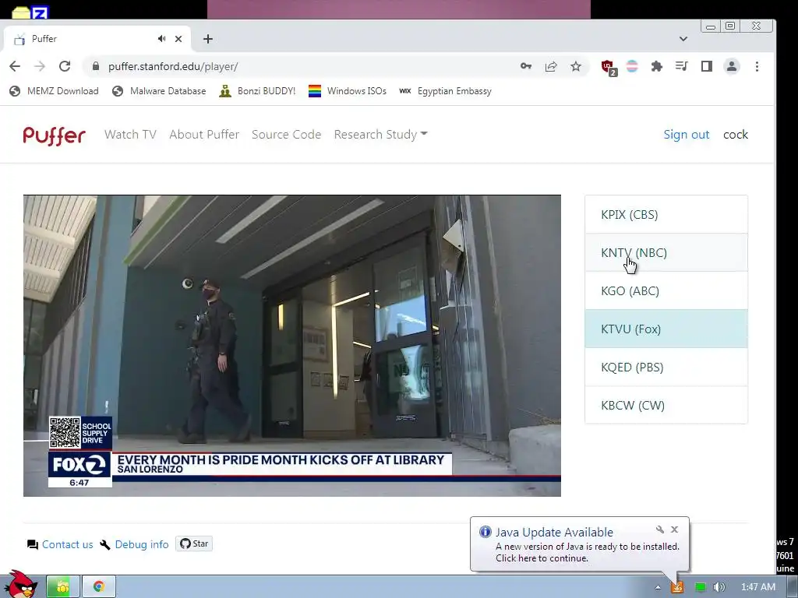Click the Java tray icon

point(677,587)
